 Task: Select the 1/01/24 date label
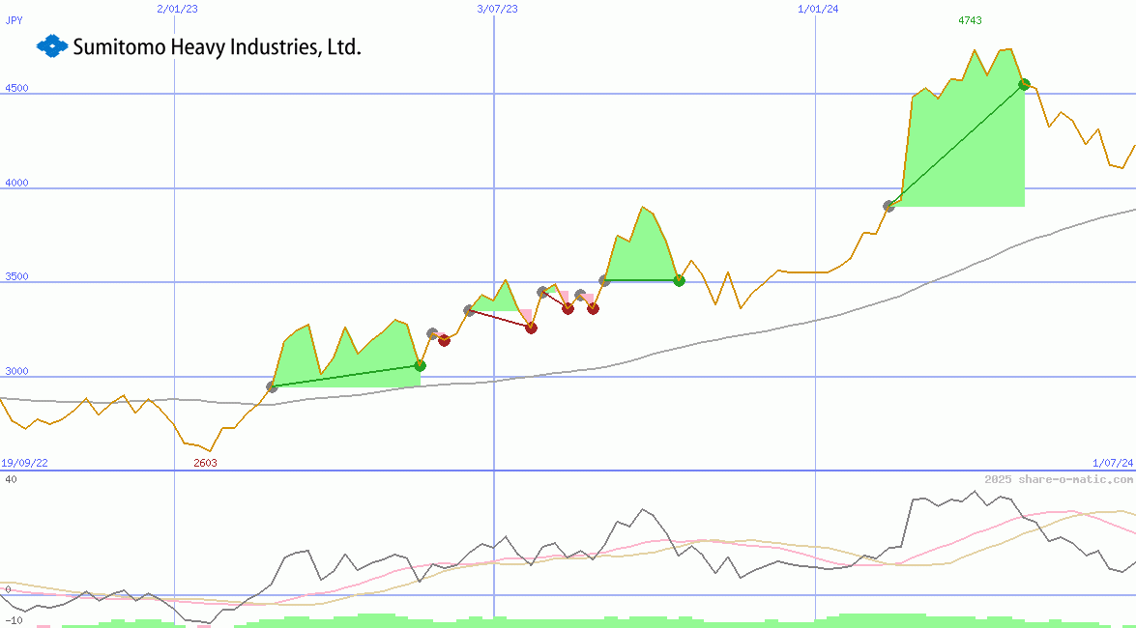(818, 9)
